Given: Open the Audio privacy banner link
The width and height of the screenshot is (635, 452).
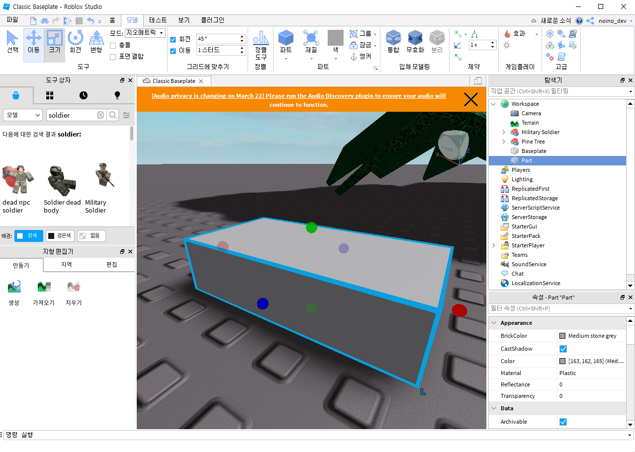Looking at the screenshot, I should click(299, 100).
